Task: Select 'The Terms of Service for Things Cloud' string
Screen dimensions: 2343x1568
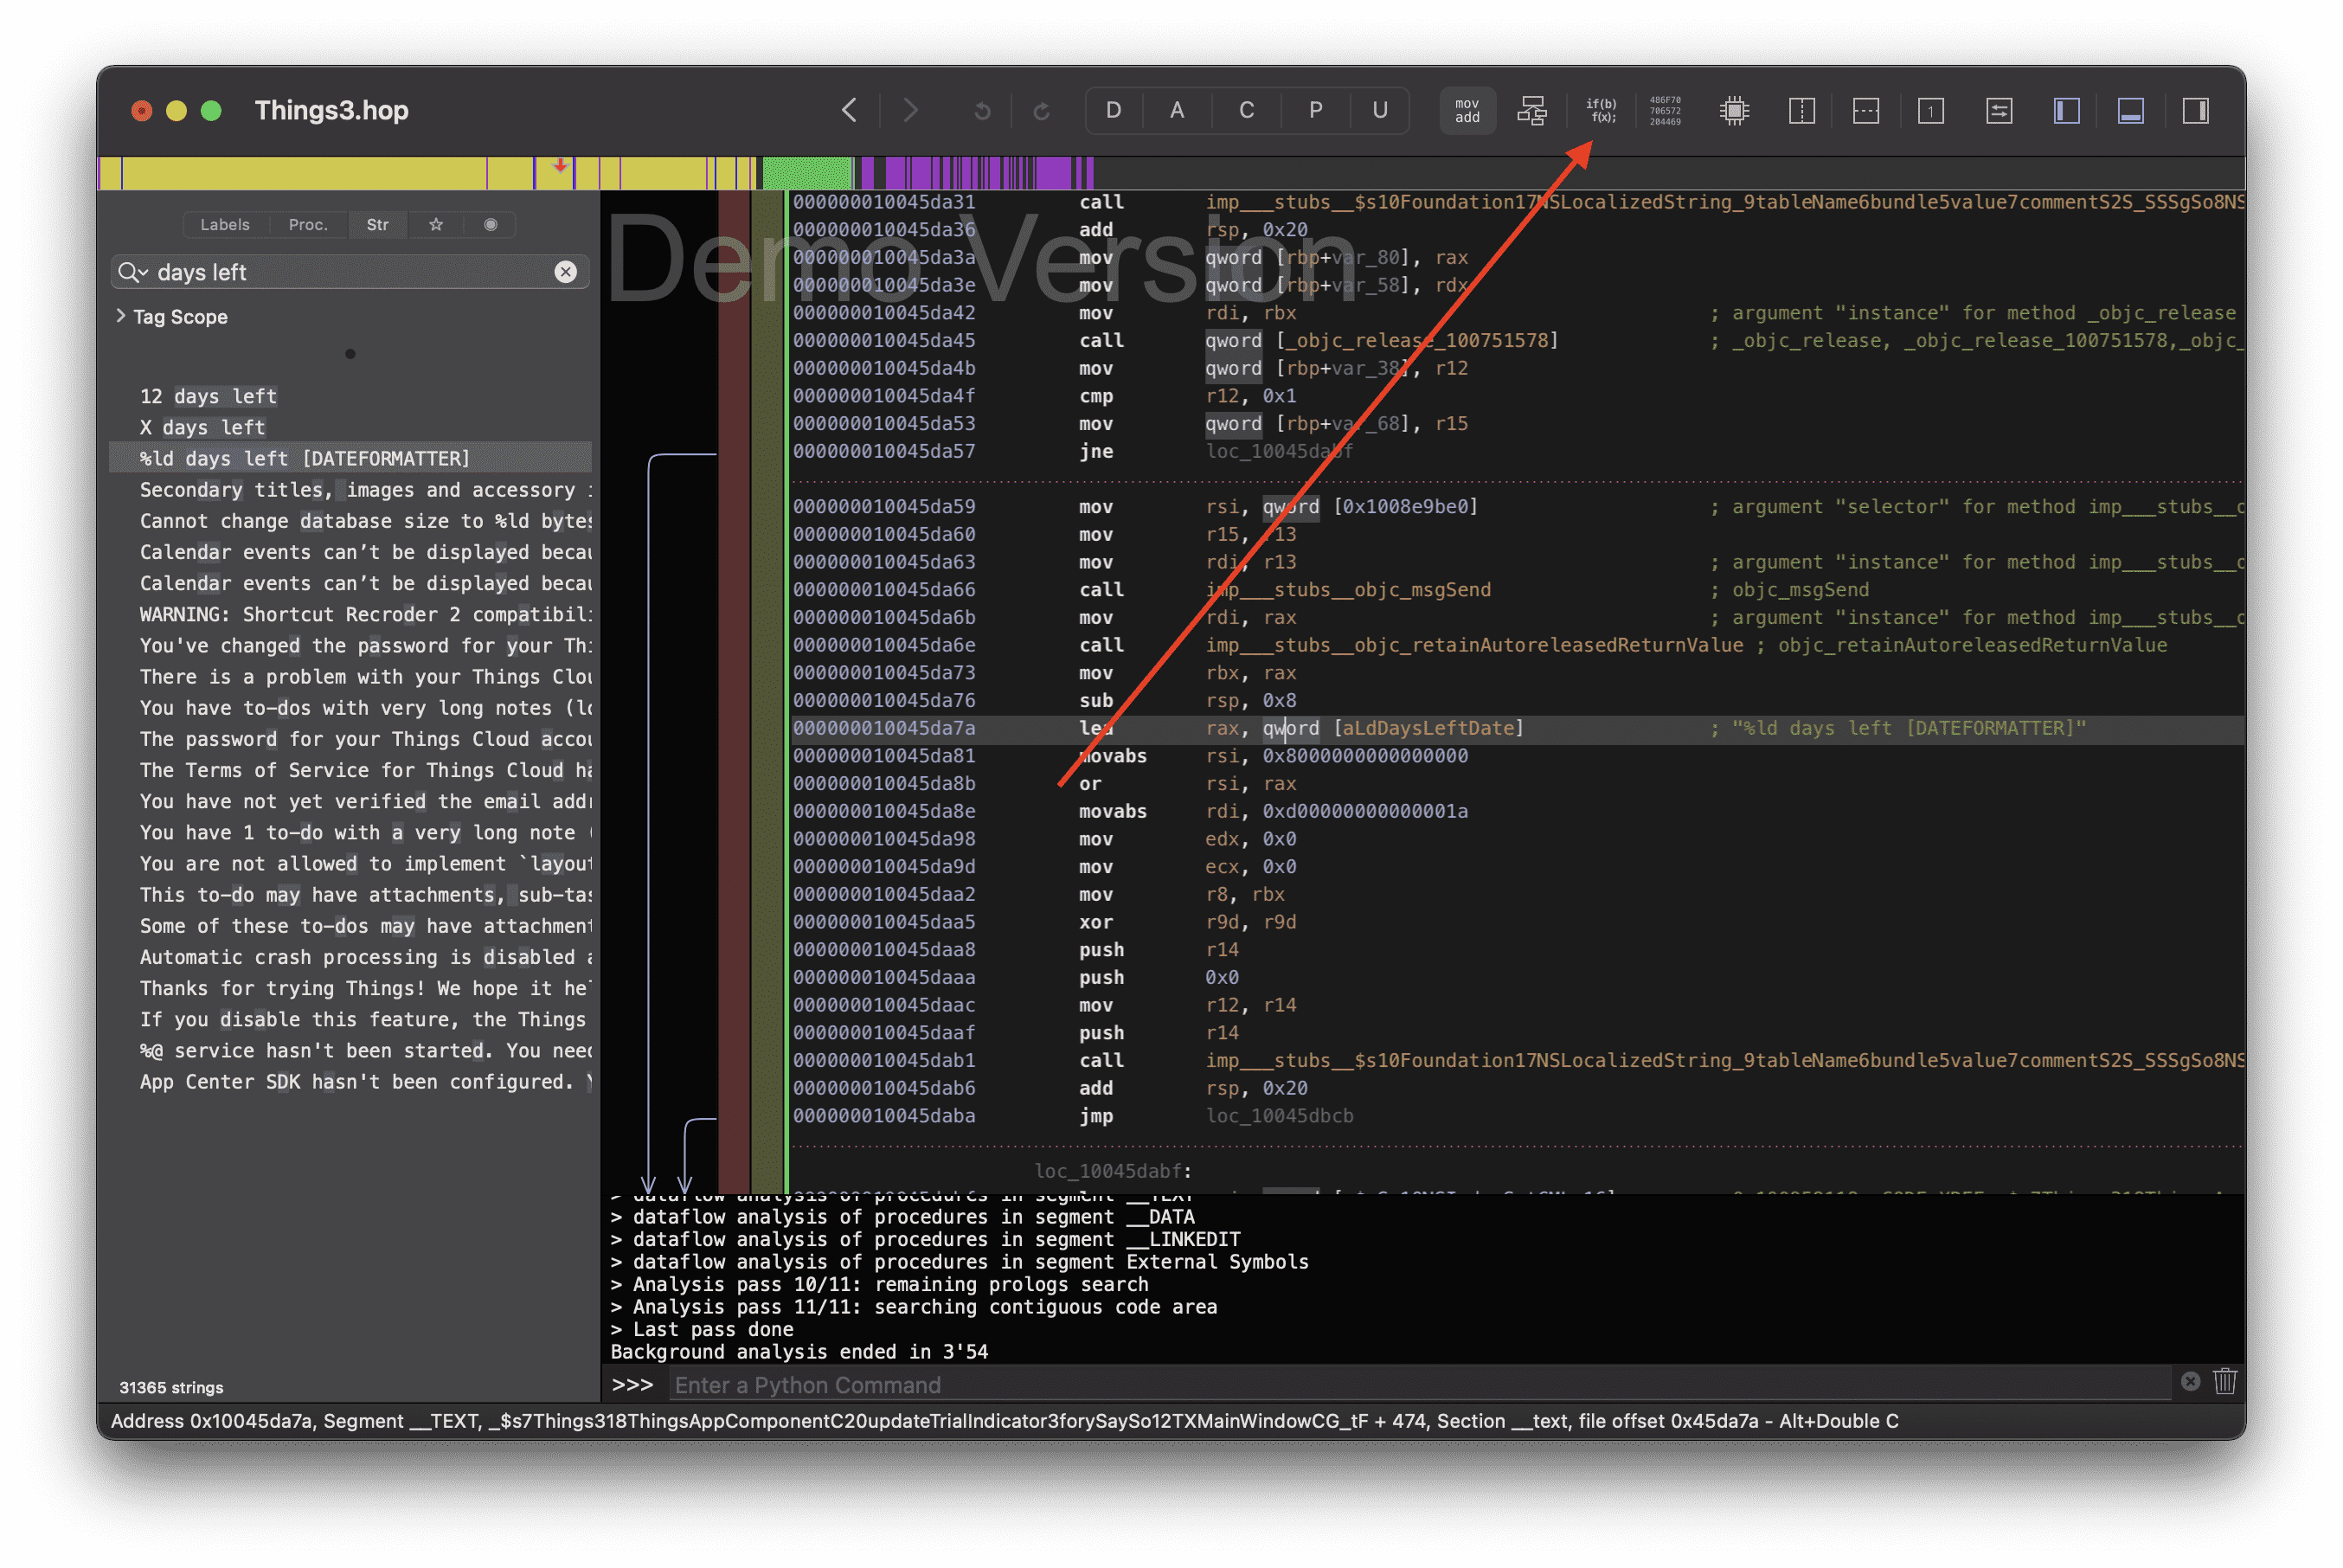Action: [x=350, y=770]
